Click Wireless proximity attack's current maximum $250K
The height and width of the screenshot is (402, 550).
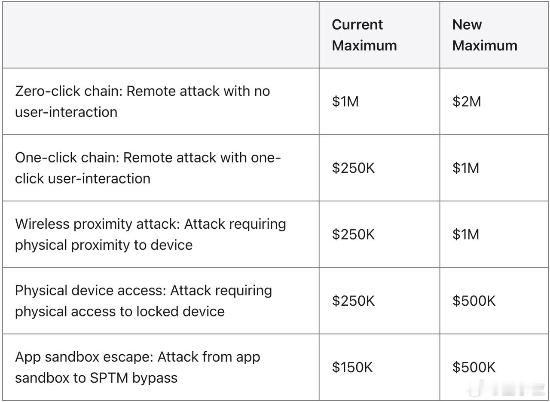[x=353, y=235]
